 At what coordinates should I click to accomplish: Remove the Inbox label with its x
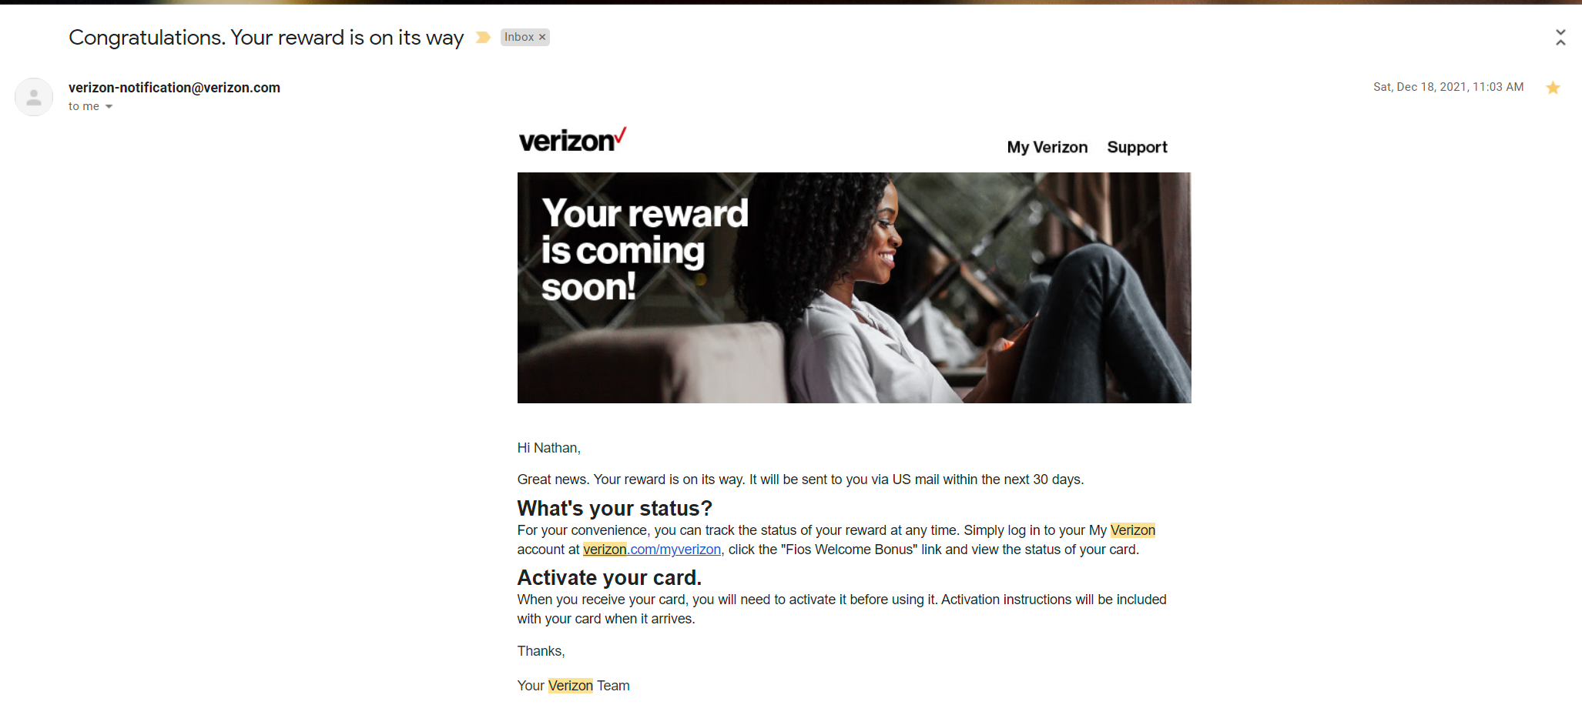(542, 37)
